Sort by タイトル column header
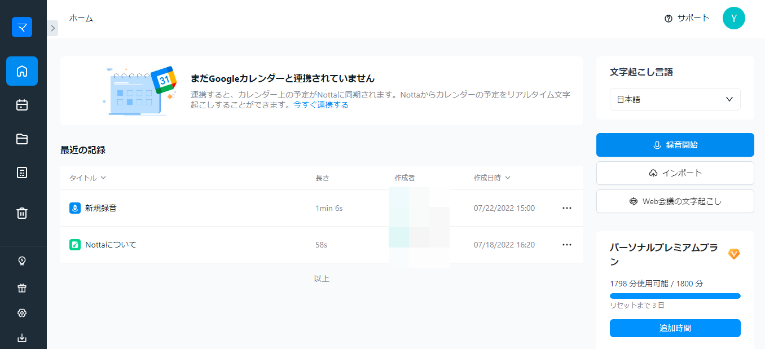The image size is (765, 349). [87, 178]
